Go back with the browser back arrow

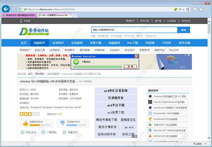(6, 9)
